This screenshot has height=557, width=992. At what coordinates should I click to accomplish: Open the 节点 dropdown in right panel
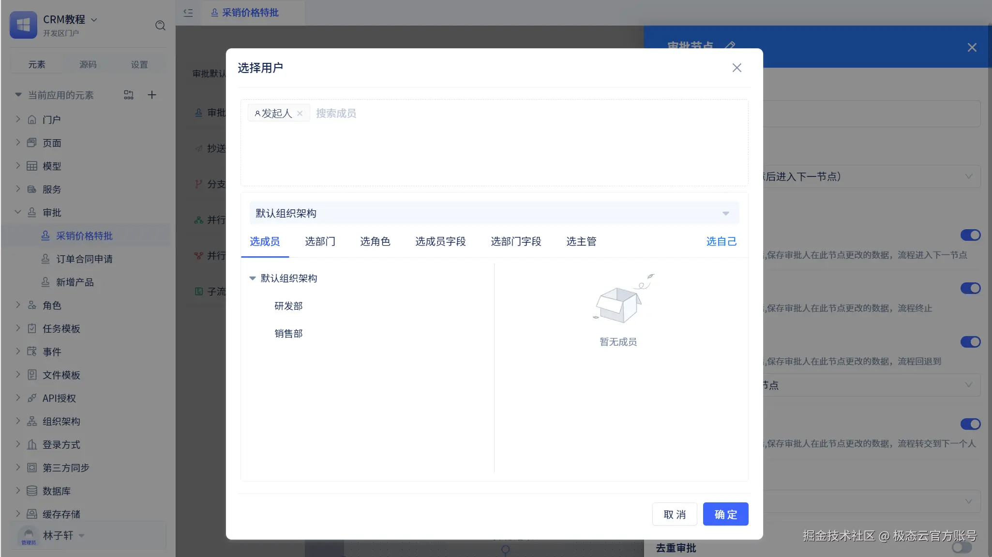pyautogui.click(x=872, y=385)
